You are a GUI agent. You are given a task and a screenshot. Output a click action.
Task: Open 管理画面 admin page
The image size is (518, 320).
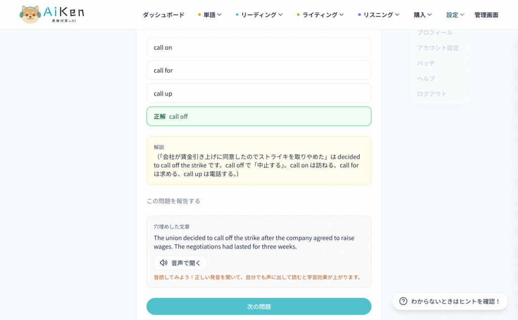coord(486,15)
